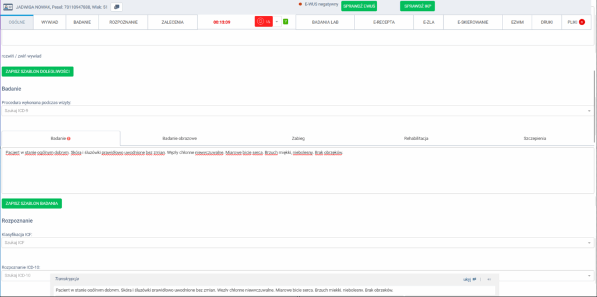Click the green help question mark icon

point(286,22)
